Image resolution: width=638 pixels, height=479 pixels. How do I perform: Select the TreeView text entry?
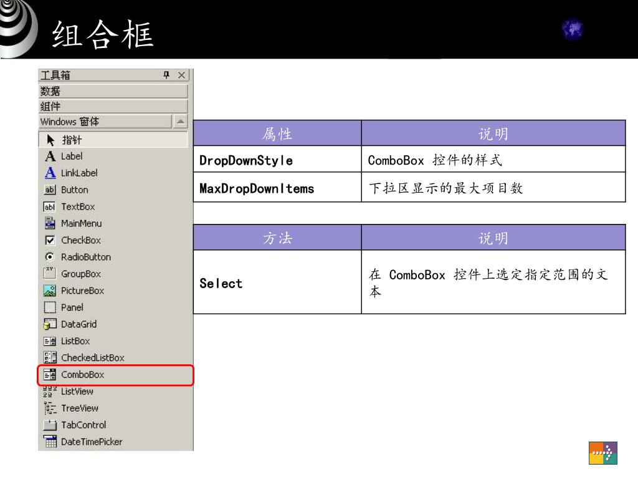(x=80, y=408)
